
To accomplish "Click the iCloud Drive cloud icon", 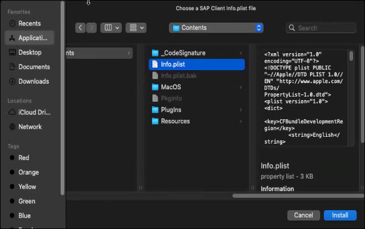I will click(x=12, y=113).
